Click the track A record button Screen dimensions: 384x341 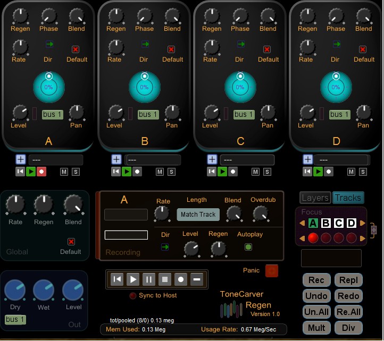[x=41, y=172]
